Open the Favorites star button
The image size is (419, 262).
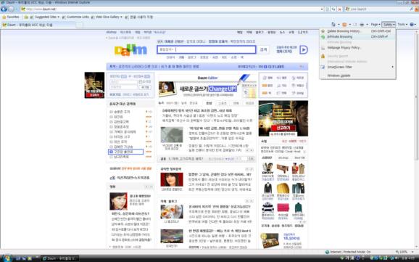point(11,17)
